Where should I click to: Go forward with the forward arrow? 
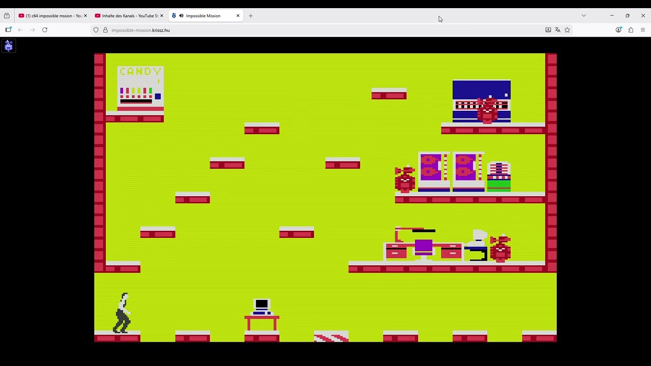(x=33, y=30)
